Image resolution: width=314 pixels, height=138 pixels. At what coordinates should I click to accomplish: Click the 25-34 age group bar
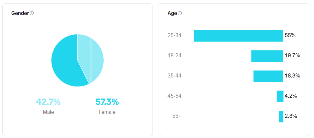coord(238,36)
